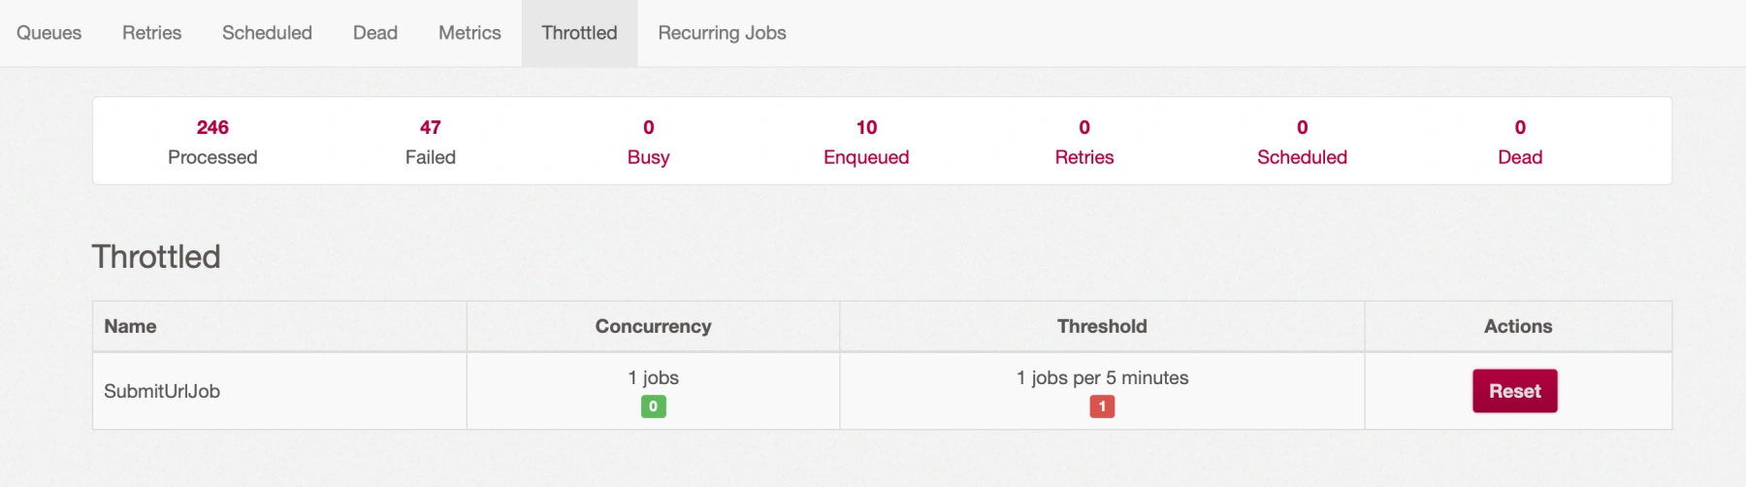Screen dimensions: 1746x487
Task: Click the Concurrency column header
Action: click(x=653, y=327)
